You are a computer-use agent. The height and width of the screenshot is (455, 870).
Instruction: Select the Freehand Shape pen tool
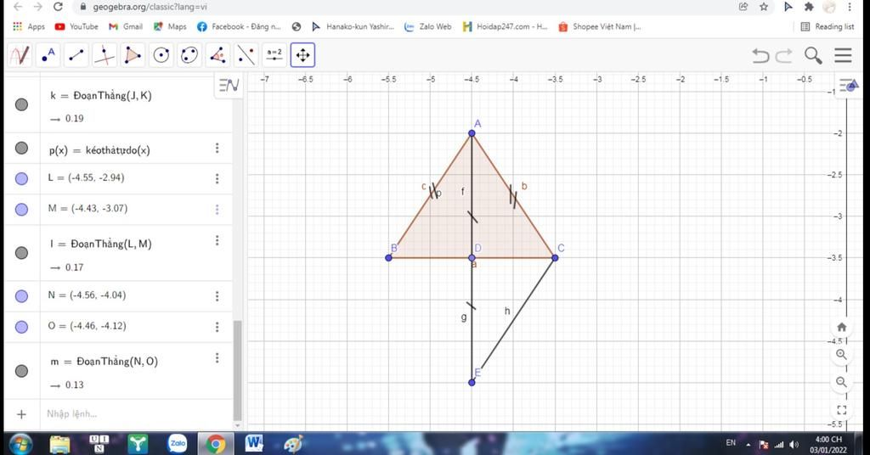coord(20,55)
